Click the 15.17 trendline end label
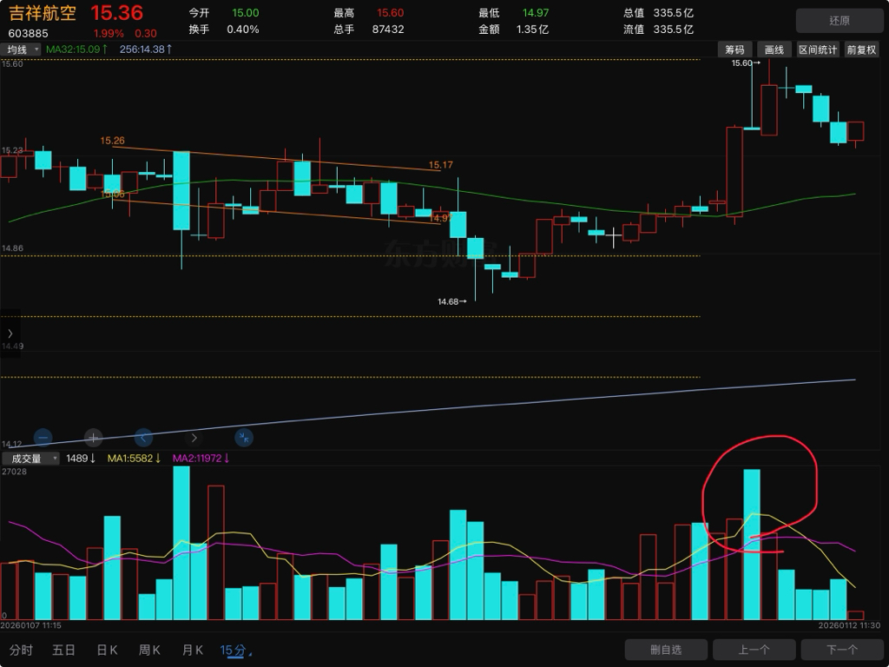Image resolution: width=889 pixels, height=667 pixels. 440,165
